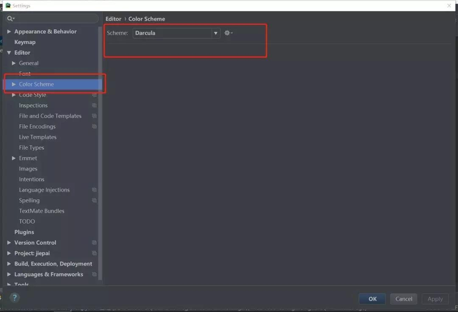Click OK to confirm settings

(372, 299)
